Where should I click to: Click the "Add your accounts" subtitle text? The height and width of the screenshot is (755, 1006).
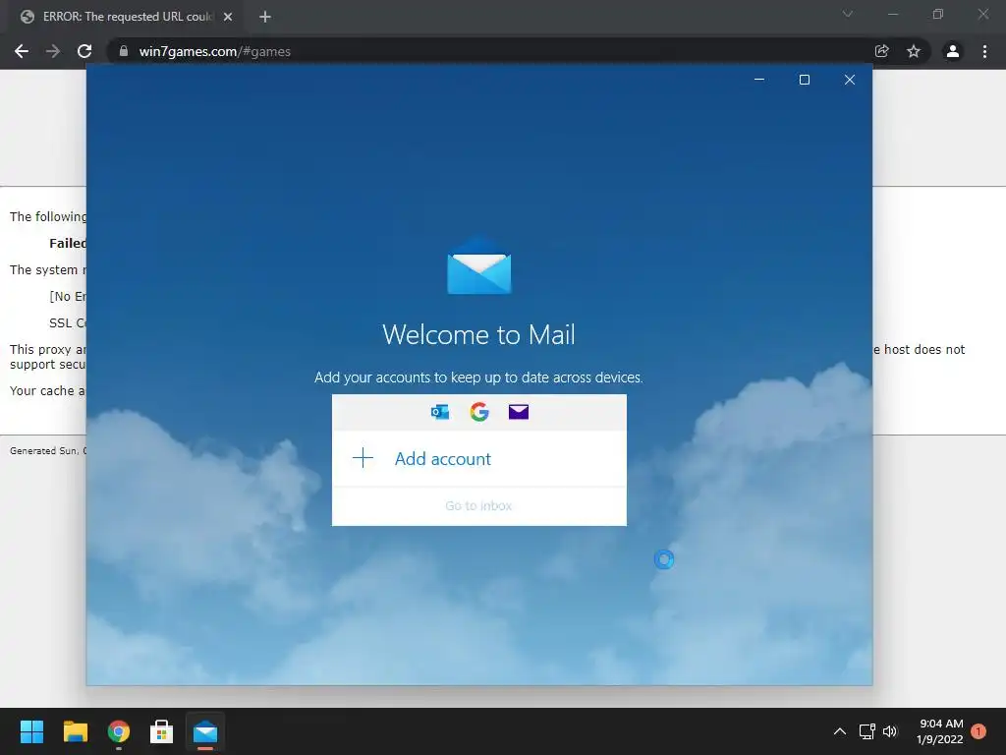tap(478, 377)
